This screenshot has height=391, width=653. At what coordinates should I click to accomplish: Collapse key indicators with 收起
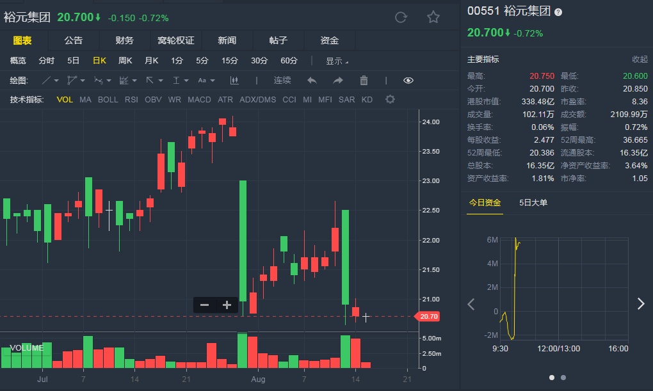point(640,60)
